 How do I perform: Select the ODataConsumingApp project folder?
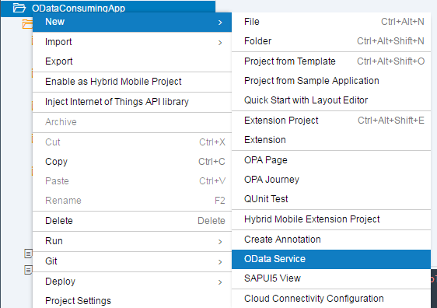click(107, 9)
